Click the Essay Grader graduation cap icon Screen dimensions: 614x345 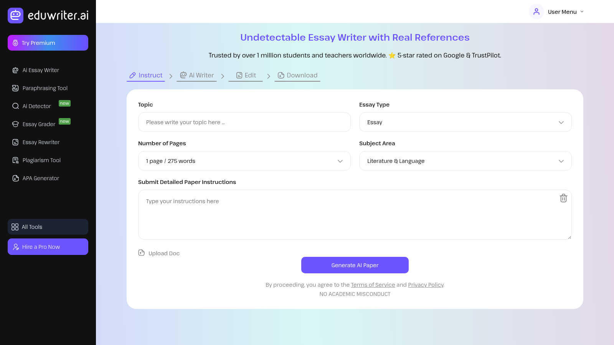coord(15,124)
